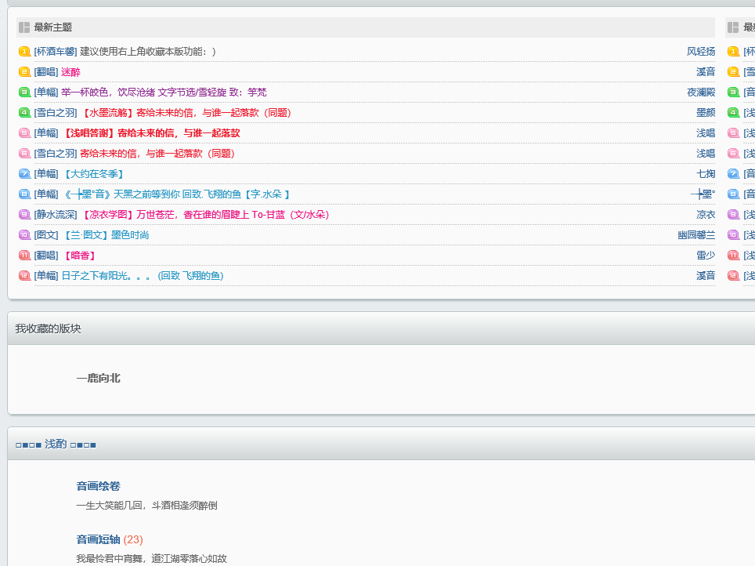
Task: Click the purple number 9 rank icon in the 最新主题 list
Action: pyautogui.click(x=24, y=215)
